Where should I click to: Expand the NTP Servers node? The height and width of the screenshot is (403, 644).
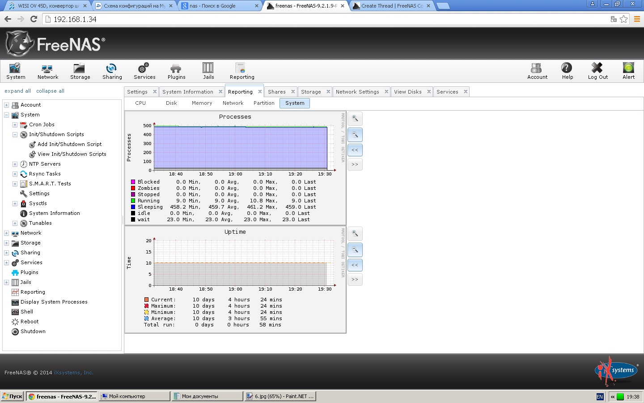point(15,164)
